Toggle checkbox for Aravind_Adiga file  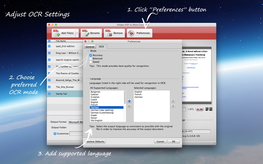49,80
